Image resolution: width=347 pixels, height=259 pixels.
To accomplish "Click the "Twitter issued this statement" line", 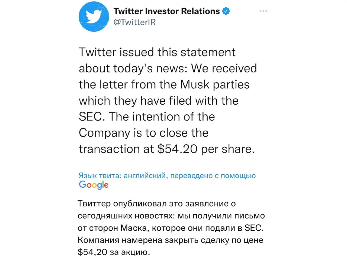I will (157, 52).
